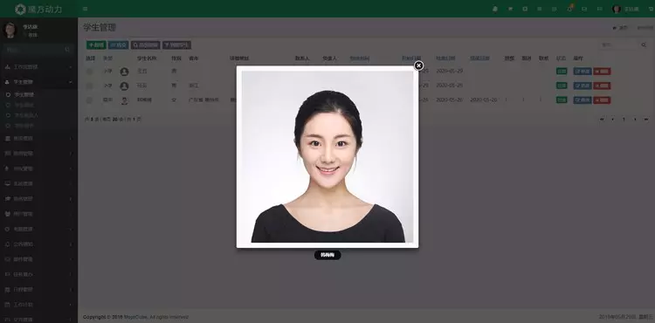Screen dimensions: 655x323
Task: Click bell icon beside 公告通知 in sidebar
Action: tap(7, 244)
